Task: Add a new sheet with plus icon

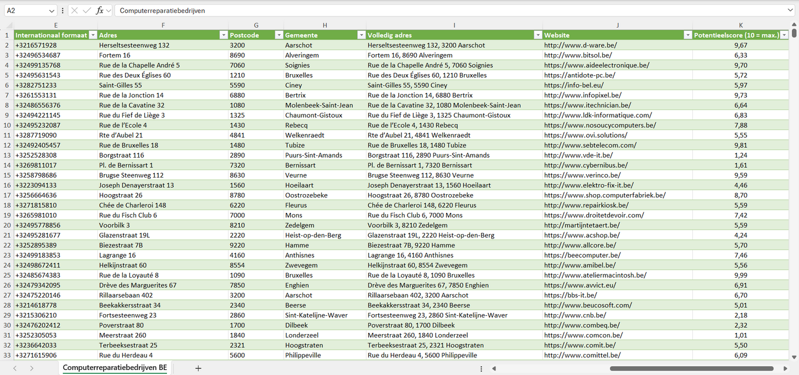Action: click(198, 368)
